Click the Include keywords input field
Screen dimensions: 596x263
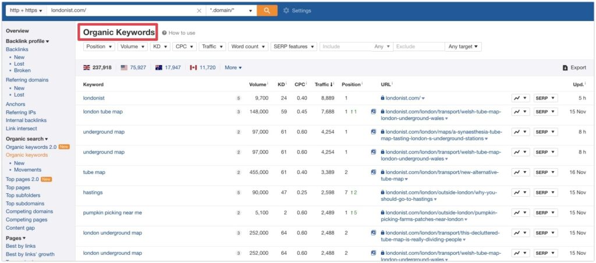click(x=346, y=47)
